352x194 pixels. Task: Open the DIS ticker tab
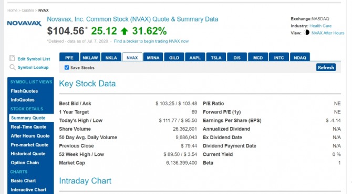click(x=237, y=57)
